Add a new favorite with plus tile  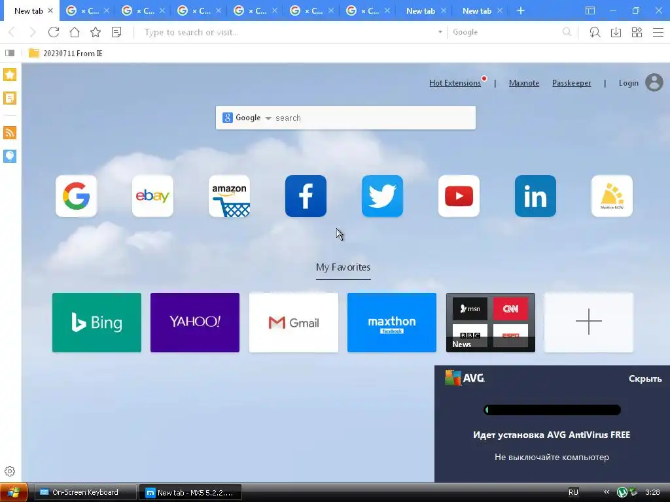click(589, 323)
